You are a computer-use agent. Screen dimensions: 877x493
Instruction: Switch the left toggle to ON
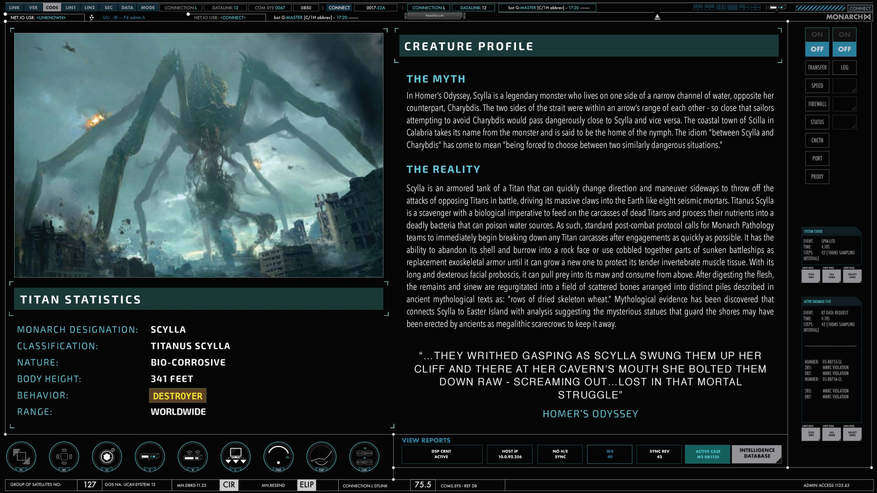[817, 35]
